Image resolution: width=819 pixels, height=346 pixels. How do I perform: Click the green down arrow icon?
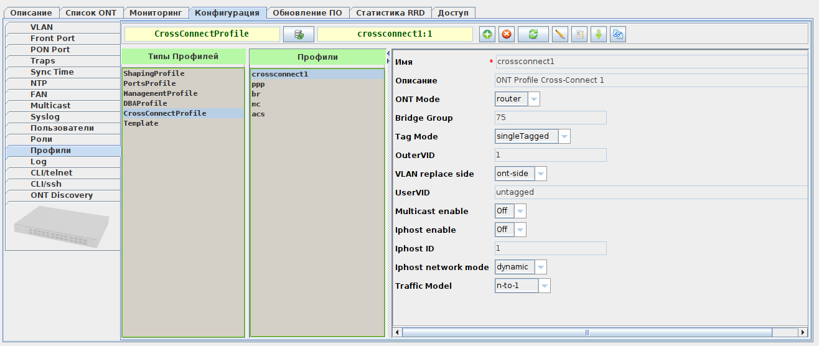[x=599, y=34]
